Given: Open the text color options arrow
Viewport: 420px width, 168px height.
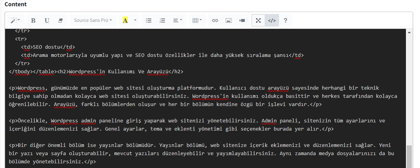Looking at the screenshot, I should click(x=135, y=20).
